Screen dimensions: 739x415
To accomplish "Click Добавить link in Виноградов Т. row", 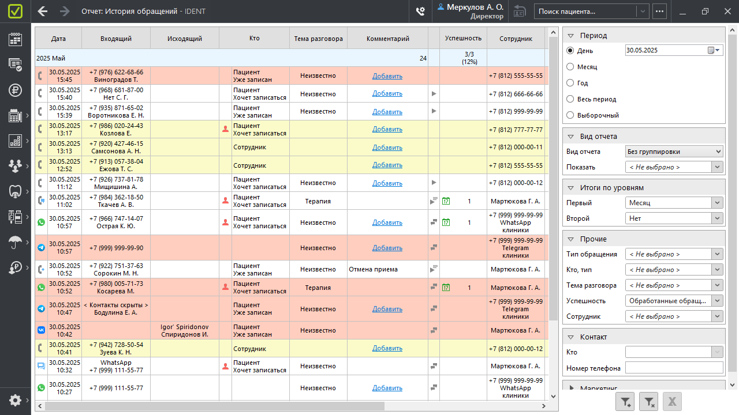I will 387,76.
